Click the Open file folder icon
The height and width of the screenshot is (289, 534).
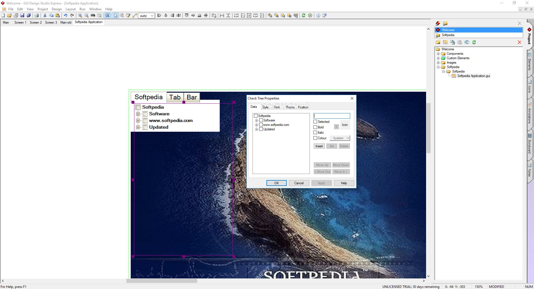point(9,16)
